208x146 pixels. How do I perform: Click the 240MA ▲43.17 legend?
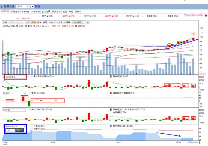click(x=132, y=16)
